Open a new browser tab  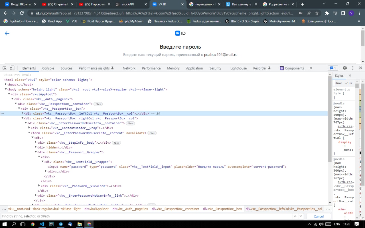click(x=302, y=4)
